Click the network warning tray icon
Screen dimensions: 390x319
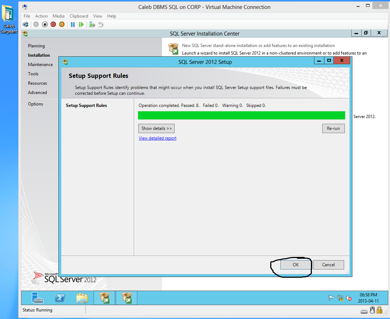[340, 298]
